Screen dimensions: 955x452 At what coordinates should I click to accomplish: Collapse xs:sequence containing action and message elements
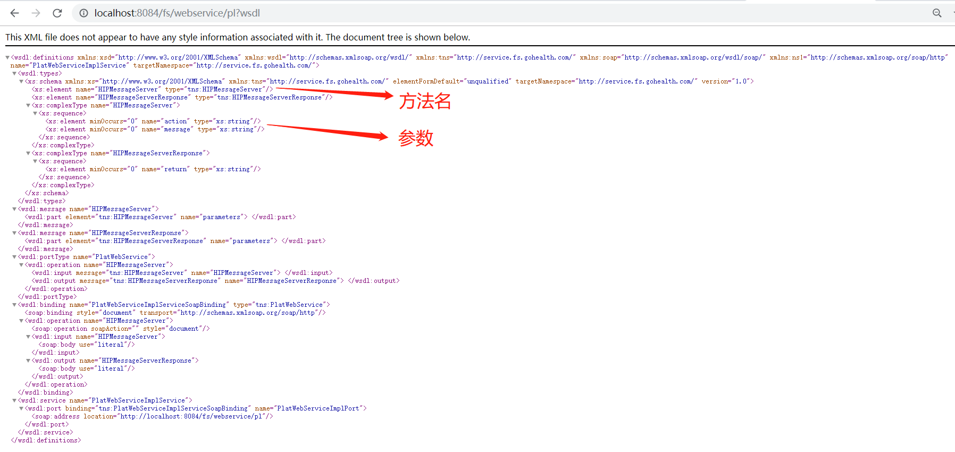pyautogui.click(x=35, y=113)
